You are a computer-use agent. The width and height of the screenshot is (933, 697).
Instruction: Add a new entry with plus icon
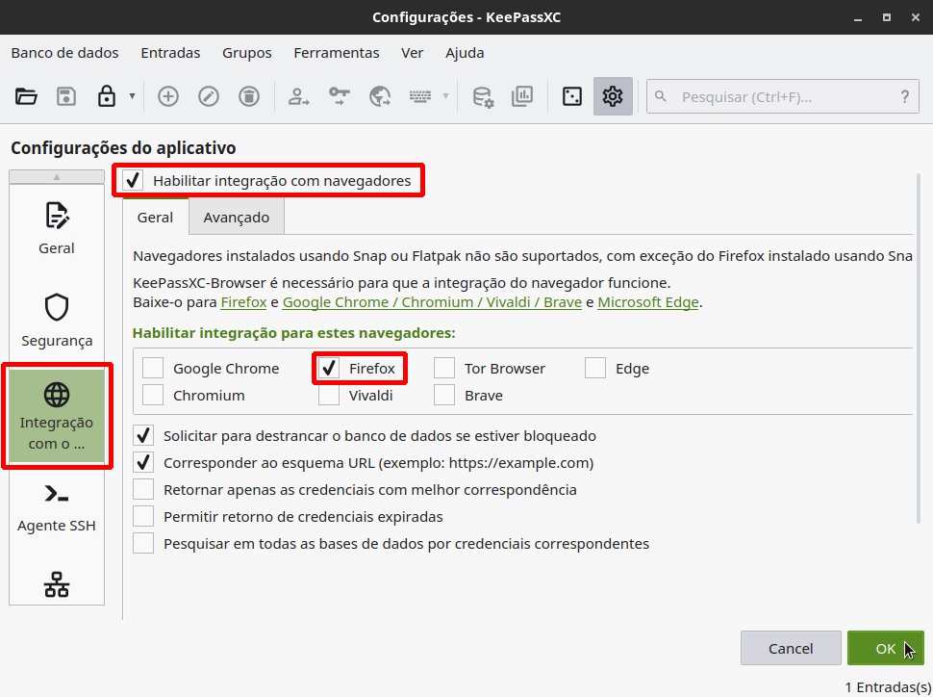click(x=167, y=96)
